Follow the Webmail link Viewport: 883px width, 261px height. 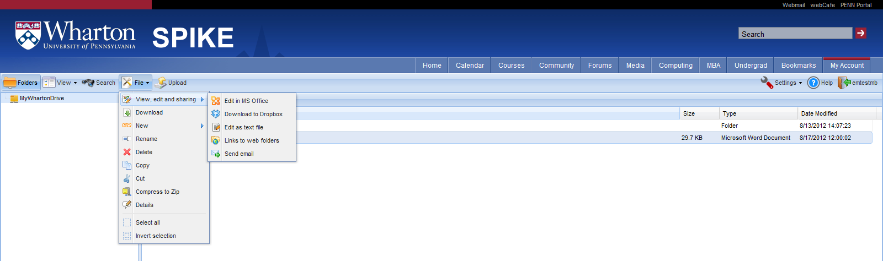(x=794, y=5)
